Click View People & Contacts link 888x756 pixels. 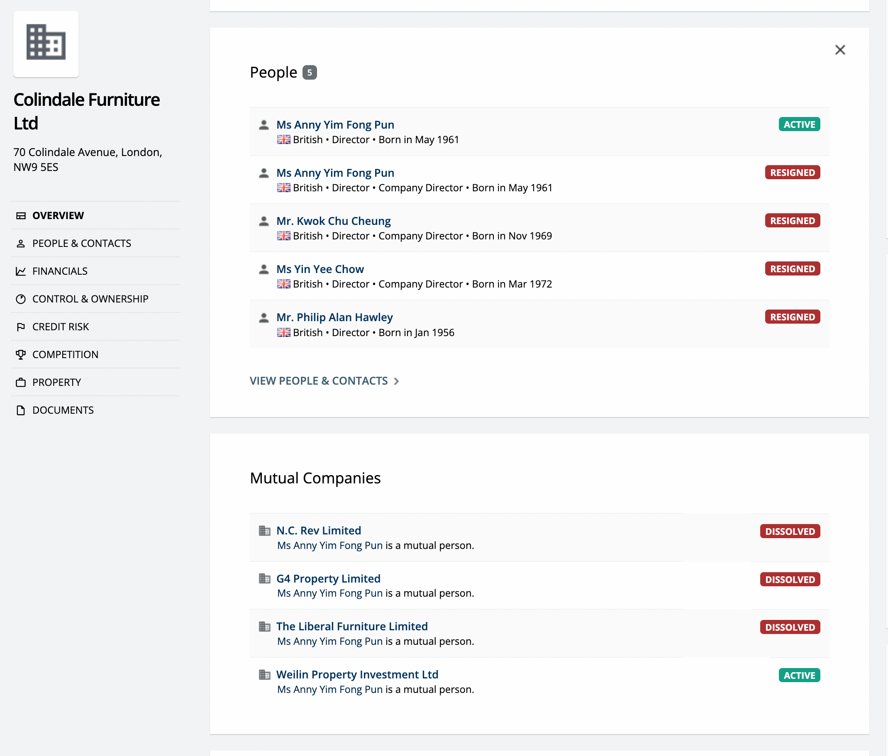point(318,381)
